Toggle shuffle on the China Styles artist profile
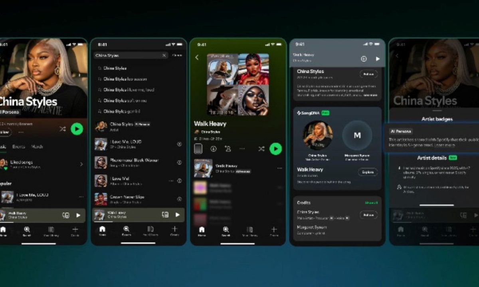The image size is (479, 287). pyautogui.click(x=63, y=129)
